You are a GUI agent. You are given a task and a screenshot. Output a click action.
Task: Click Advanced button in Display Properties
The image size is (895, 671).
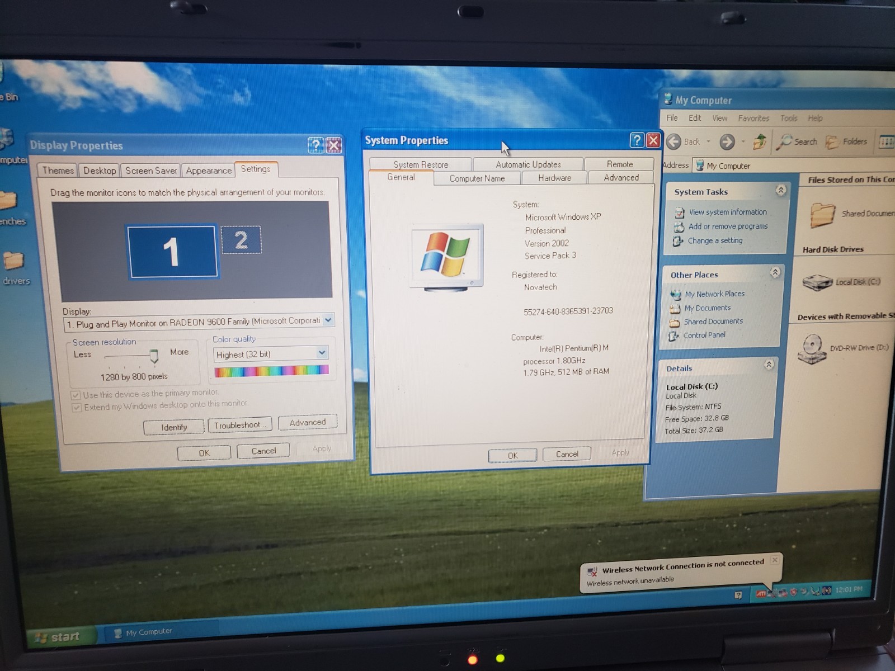(x=307, y=422)
